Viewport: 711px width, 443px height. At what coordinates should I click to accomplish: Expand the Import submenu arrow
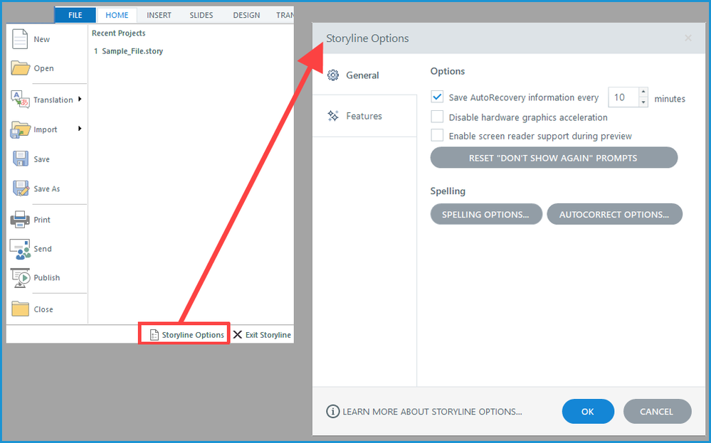(x=80, y=129)
